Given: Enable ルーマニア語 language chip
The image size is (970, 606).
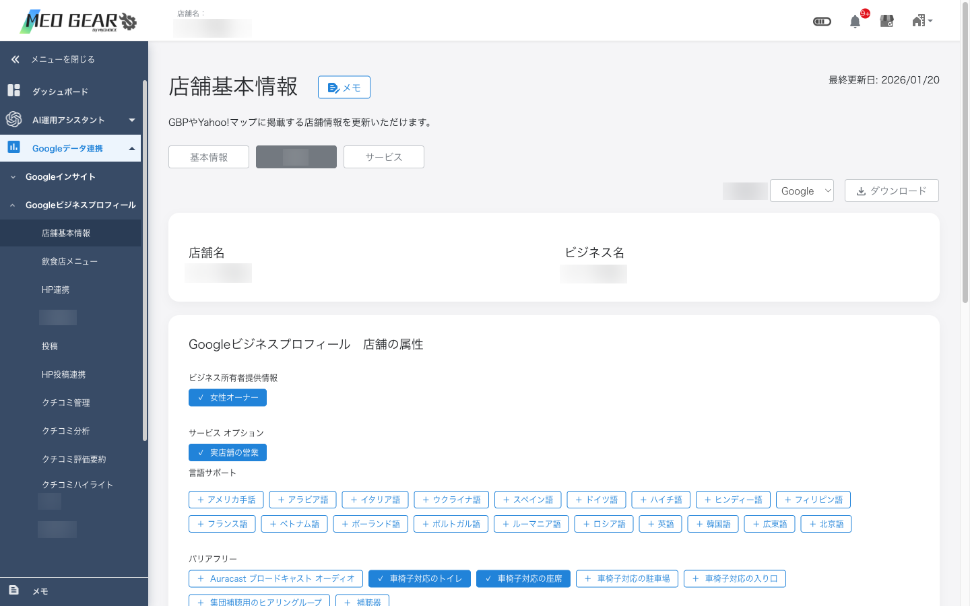Looking at the screenshot, I should pos(531,524).
